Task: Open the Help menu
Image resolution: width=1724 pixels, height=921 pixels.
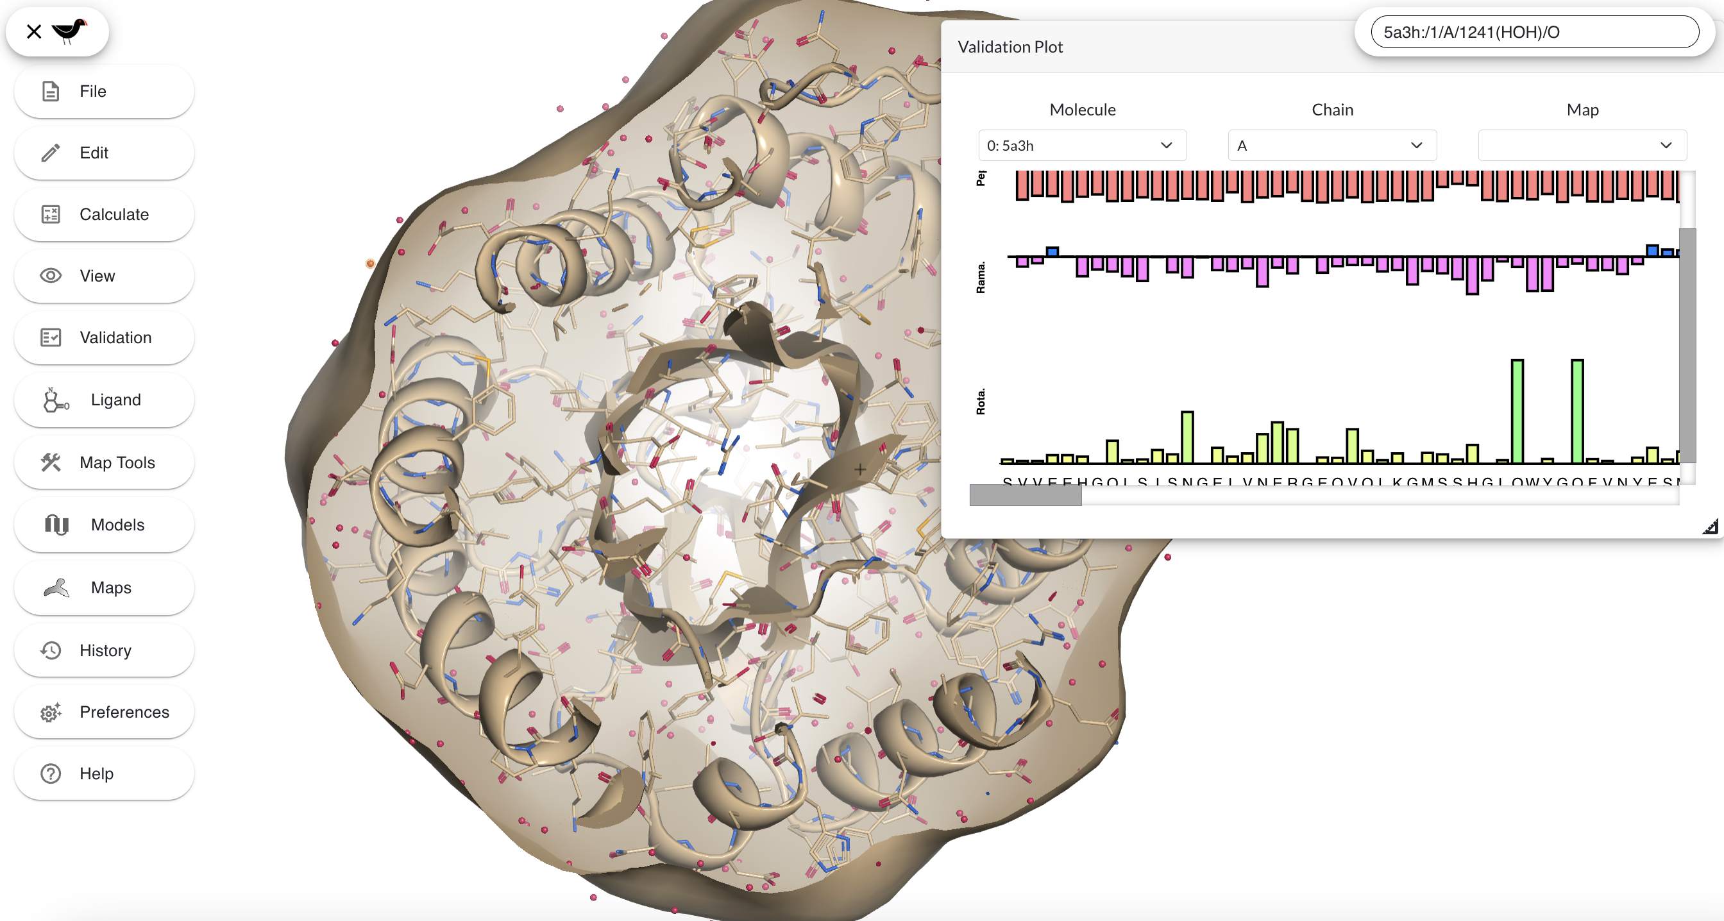Action: [104, 773]
